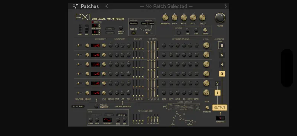Click operator 1 Velo sensitivity knob
This screenshot has height=136, width=297.
point(117,93)
